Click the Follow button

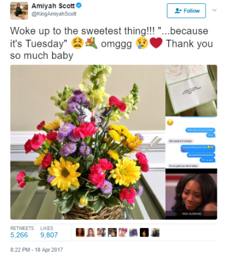pos(186,11)
